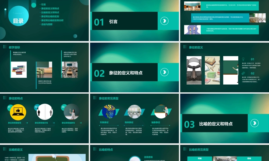Select the 引言 entry in the 目录 list
The image size is (269, 161).
tap(43, 5)
